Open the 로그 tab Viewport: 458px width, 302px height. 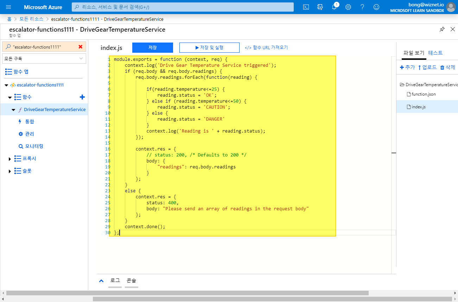pos(115,281)
